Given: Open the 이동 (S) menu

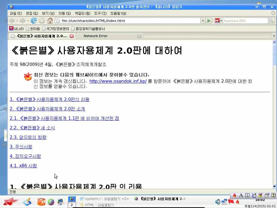Looking at the screenshot, I should click(x=65, y=13).
